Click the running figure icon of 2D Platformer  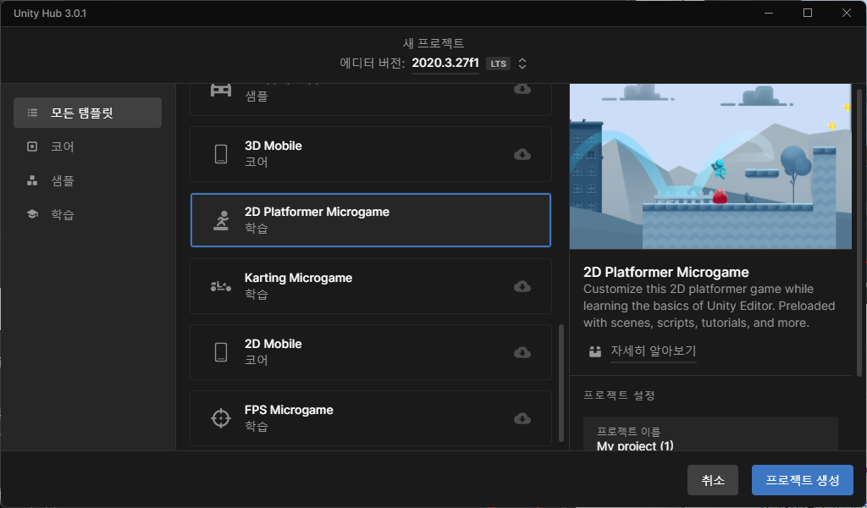(221, 220)
